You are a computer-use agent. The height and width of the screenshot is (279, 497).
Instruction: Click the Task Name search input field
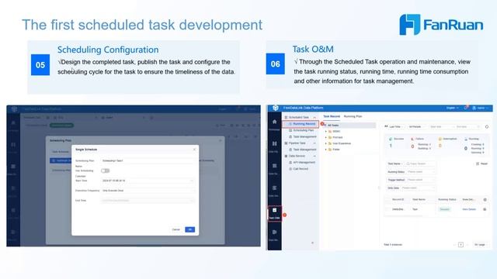420,164
